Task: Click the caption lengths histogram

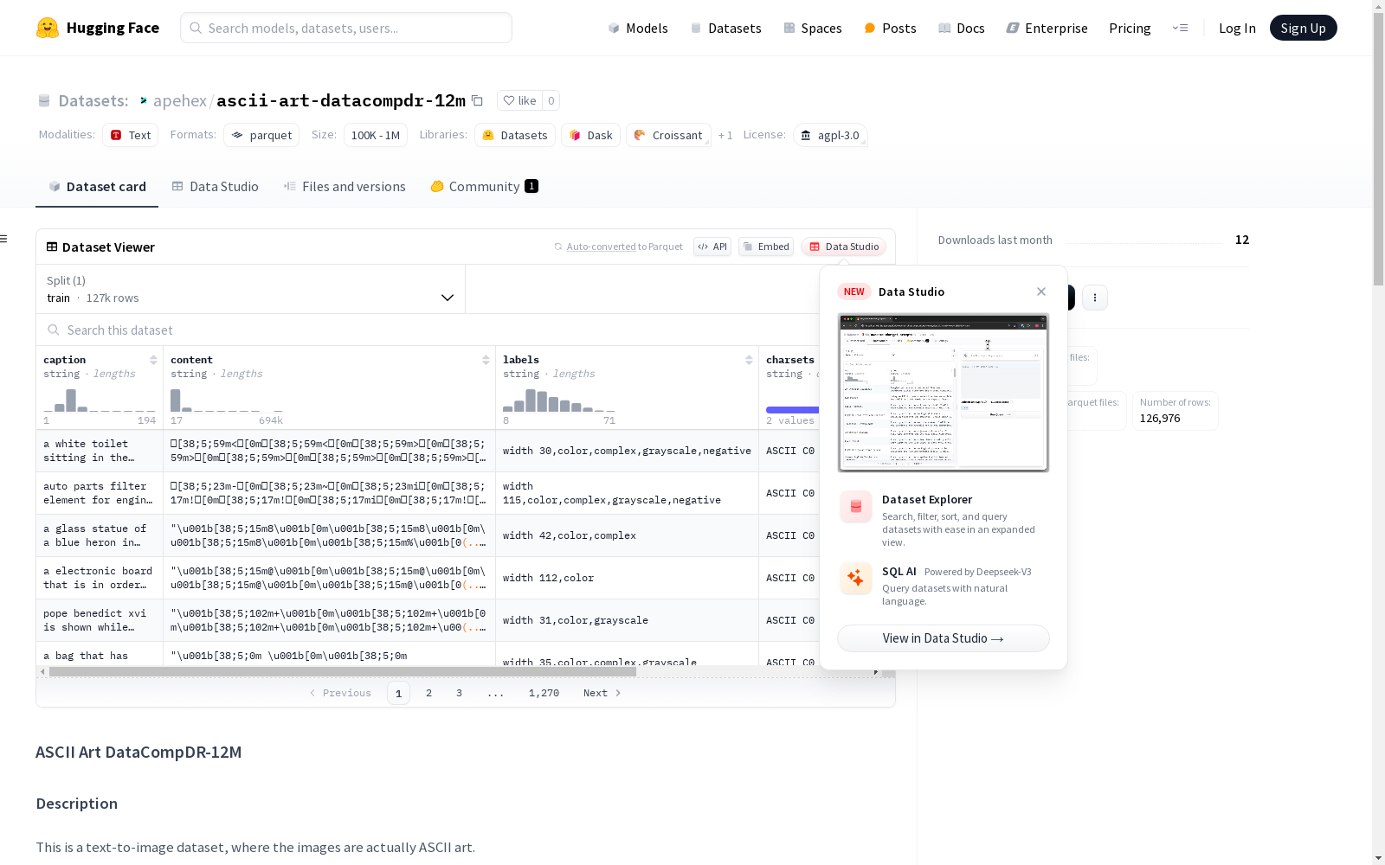Action: 100,400
